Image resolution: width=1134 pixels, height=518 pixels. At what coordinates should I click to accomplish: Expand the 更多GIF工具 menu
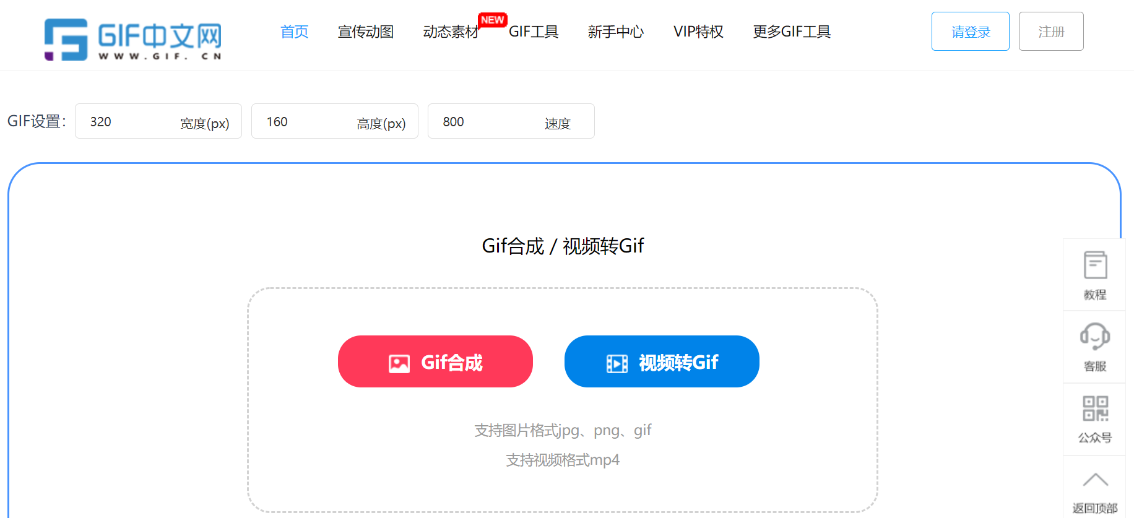pyautogui.click(x=792, y=32)
